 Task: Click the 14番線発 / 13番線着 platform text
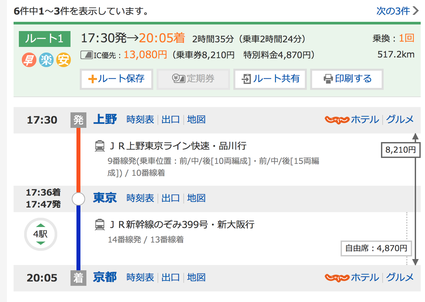point(146,240)
